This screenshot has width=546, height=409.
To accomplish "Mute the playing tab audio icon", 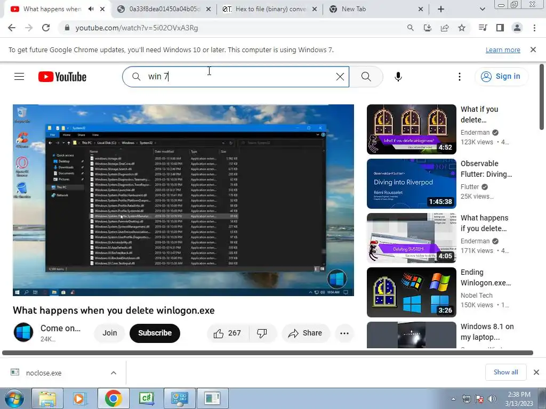I will tap(91, 9).
